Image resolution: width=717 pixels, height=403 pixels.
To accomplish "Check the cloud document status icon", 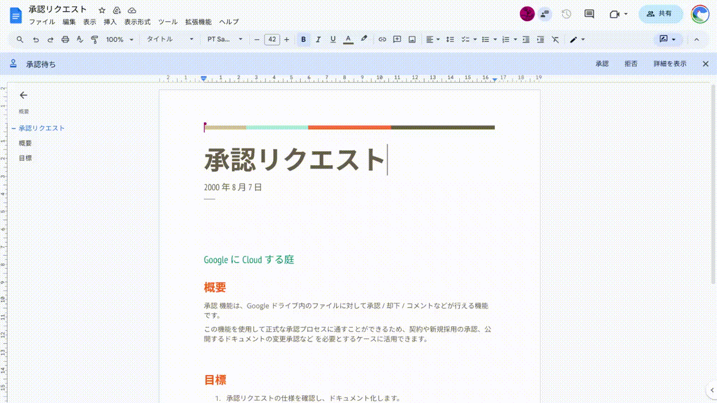I will tap(132, 10).
